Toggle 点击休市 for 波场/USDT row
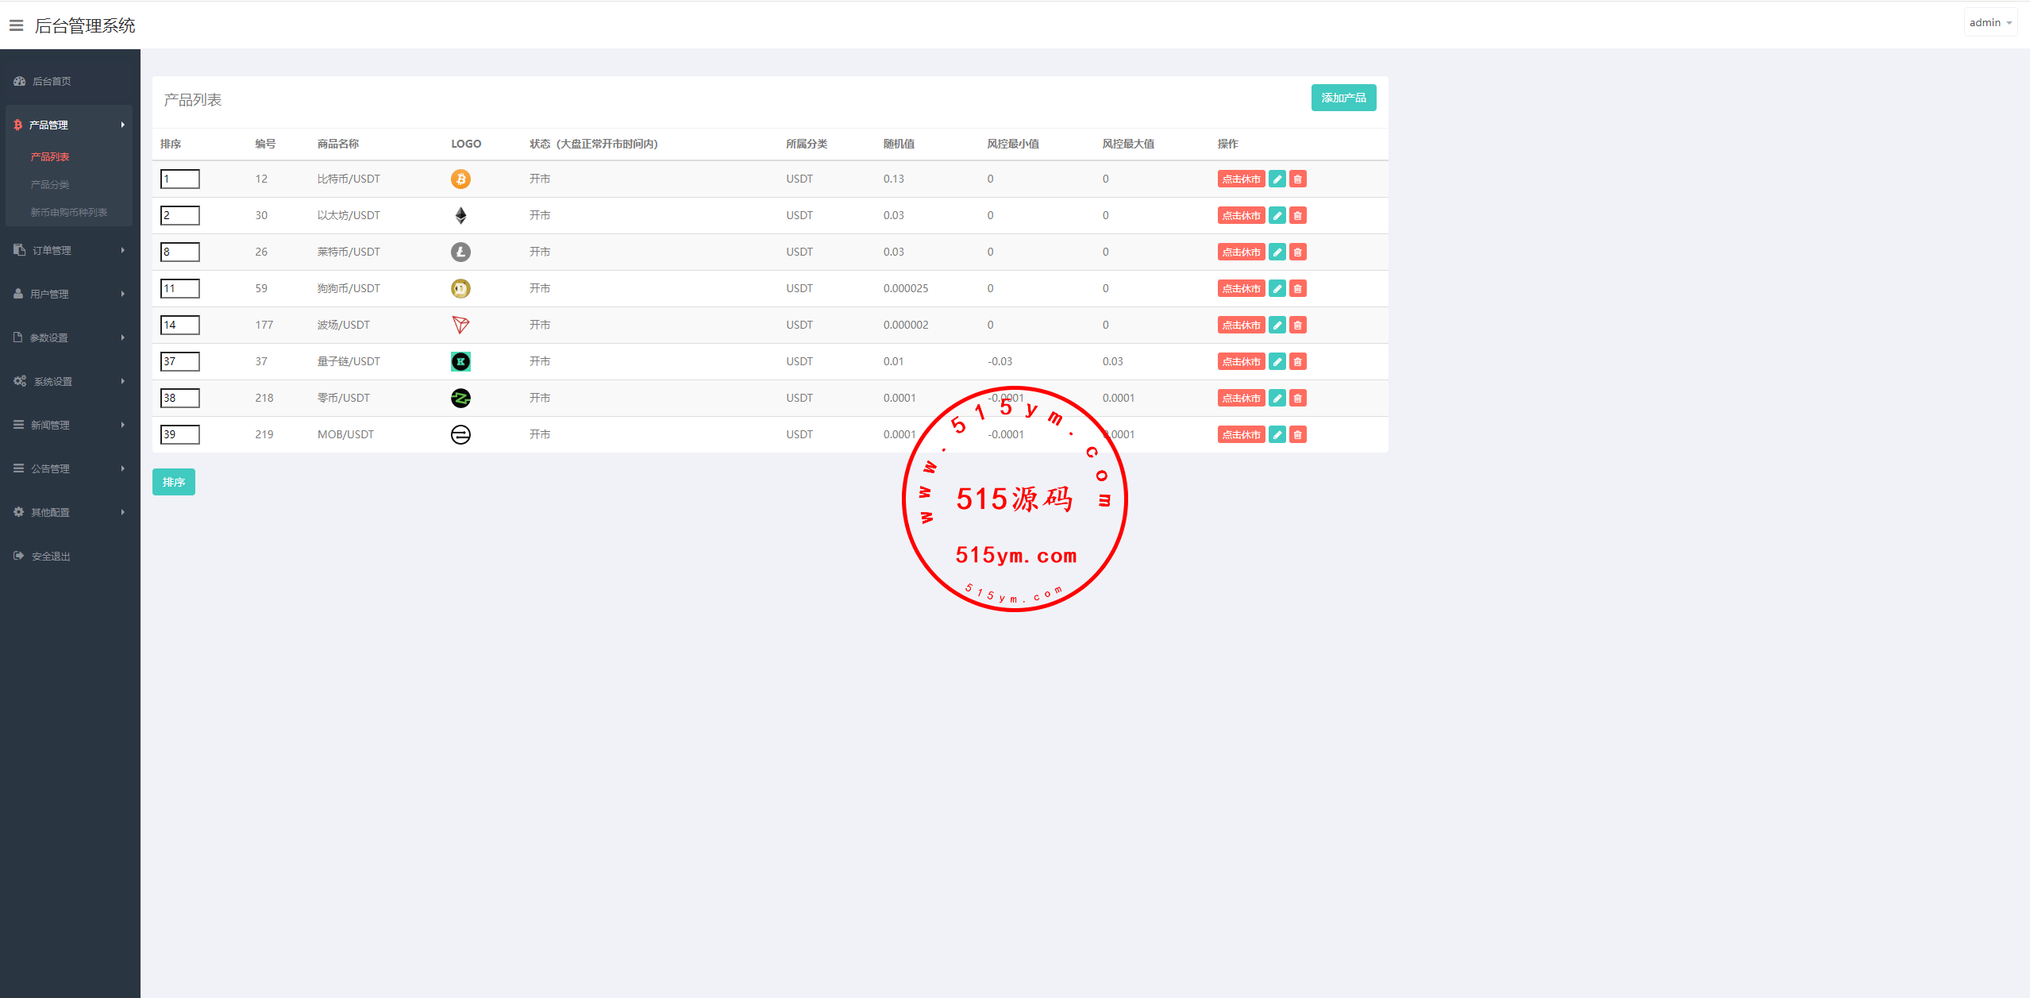Screen dimensions: 2030x998 click(1241, 325)
